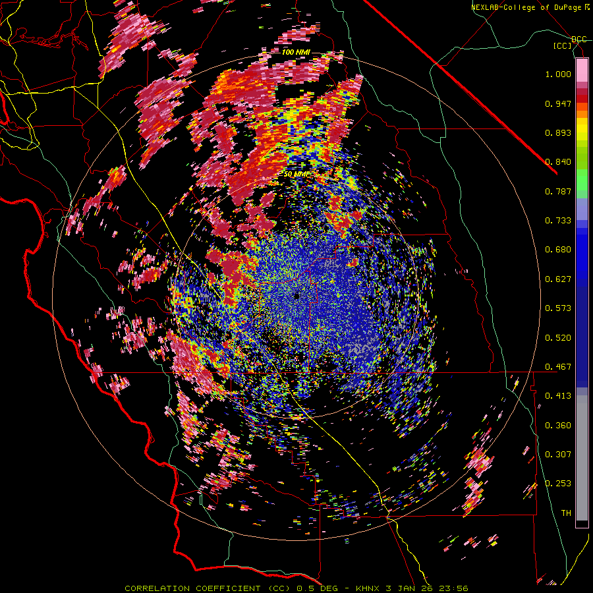Select the 0.520 scale value

coord(558,338)
